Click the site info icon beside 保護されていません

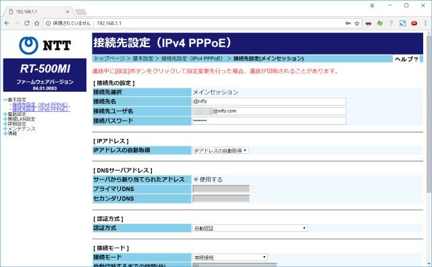point(48,24)
